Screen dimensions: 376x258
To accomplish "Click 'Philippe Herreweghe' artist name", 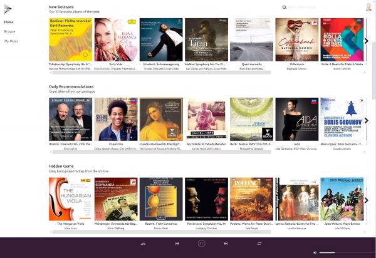I will point(251,148).
